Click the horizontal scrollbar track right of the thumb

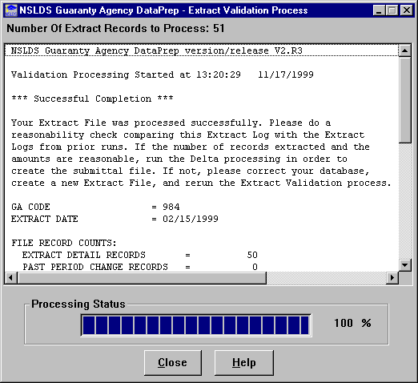326,278
